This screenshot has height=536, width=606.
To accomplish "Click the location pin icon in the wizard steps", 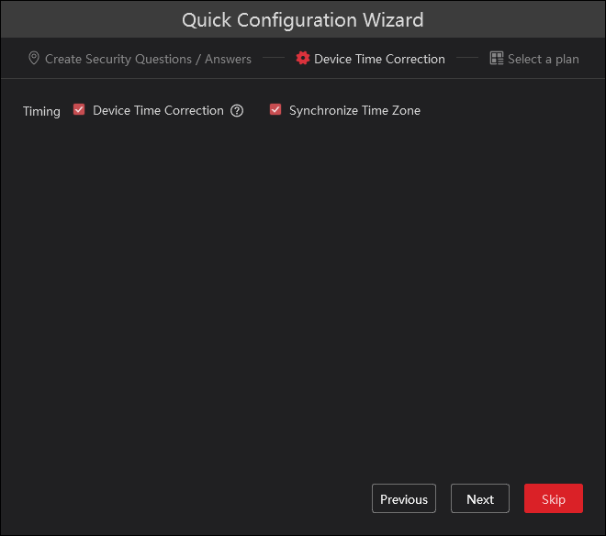I will [34, 59].
